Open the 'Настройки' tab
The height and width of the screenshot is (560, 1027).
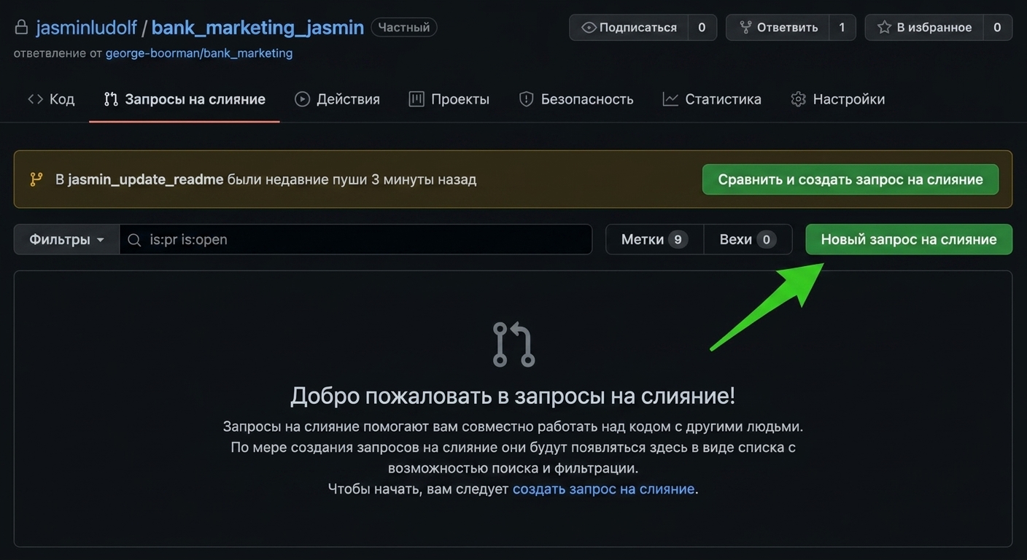coord(838,99)
